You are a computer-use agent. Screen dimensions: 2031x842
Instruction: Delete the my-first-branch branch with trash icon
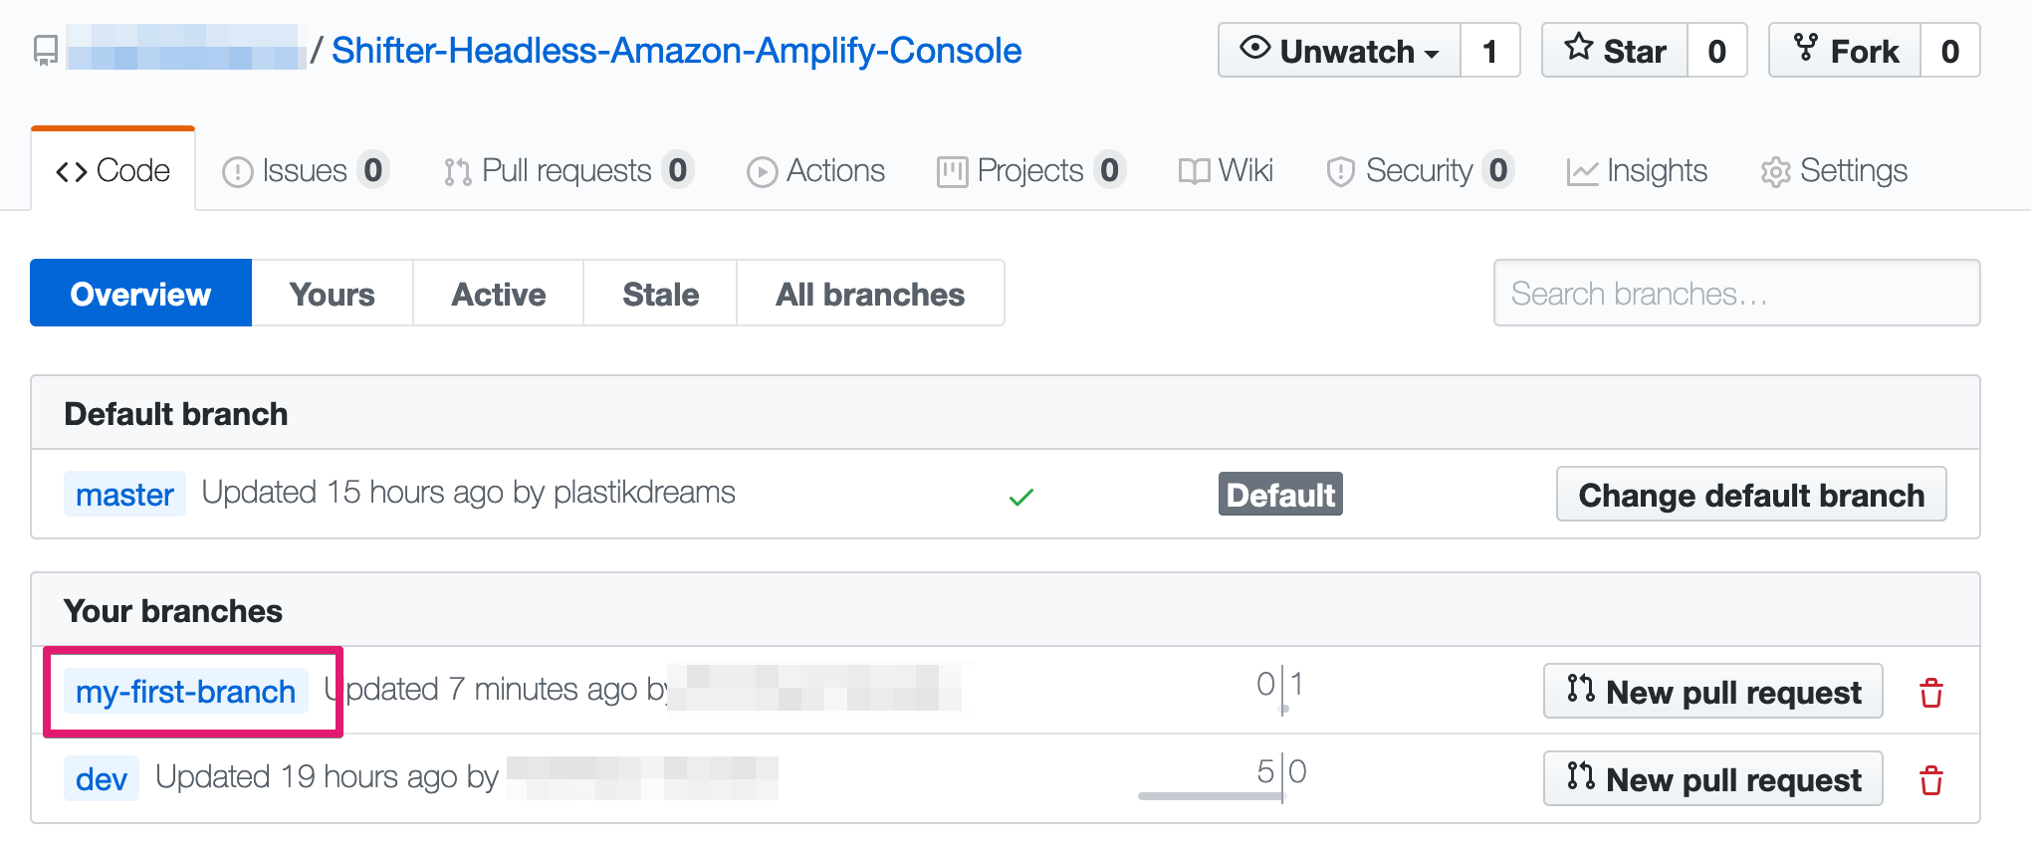coord(1930,693)
